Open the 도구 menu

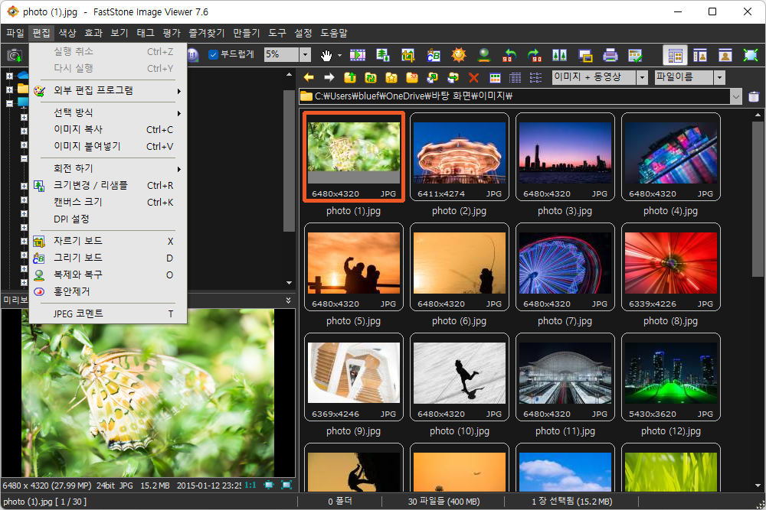pyautogui.click(x=277, y=33)
